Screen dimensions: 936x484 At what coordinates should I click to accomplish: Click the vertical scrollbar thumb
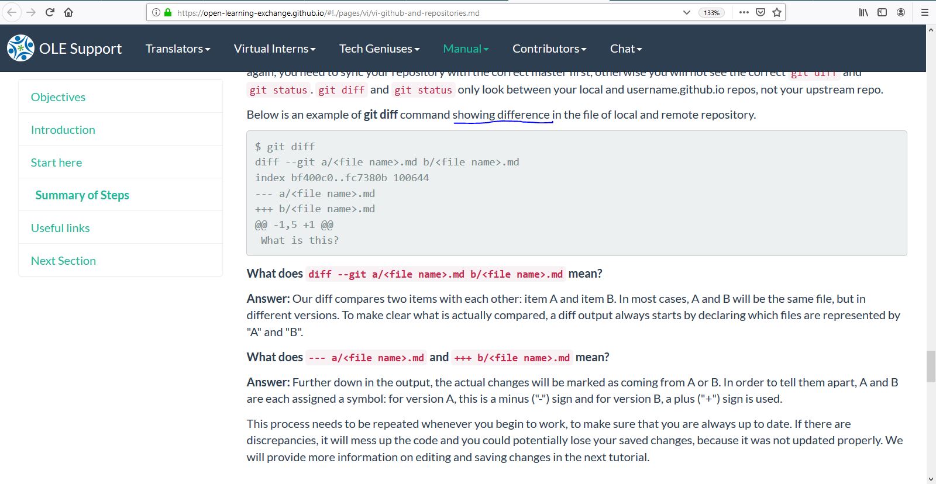[x=931, y=366]
